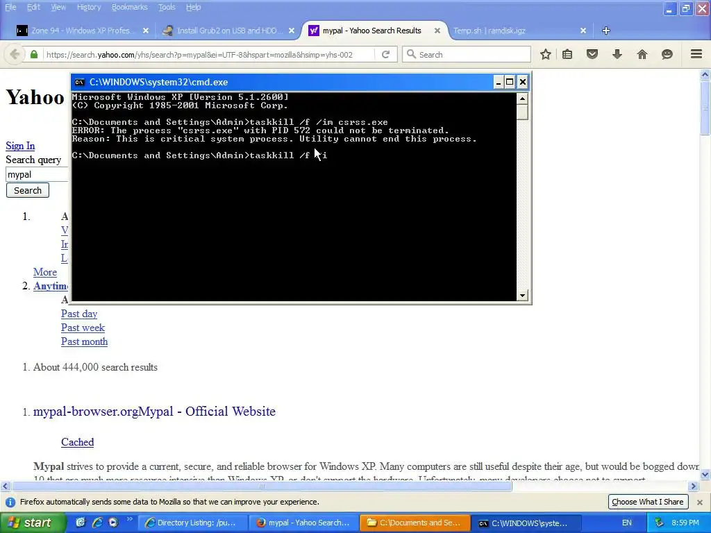Open C:\Documents and Se... taskbar button
The height and width of the screenshot is (533, 711).
[415, 523]
